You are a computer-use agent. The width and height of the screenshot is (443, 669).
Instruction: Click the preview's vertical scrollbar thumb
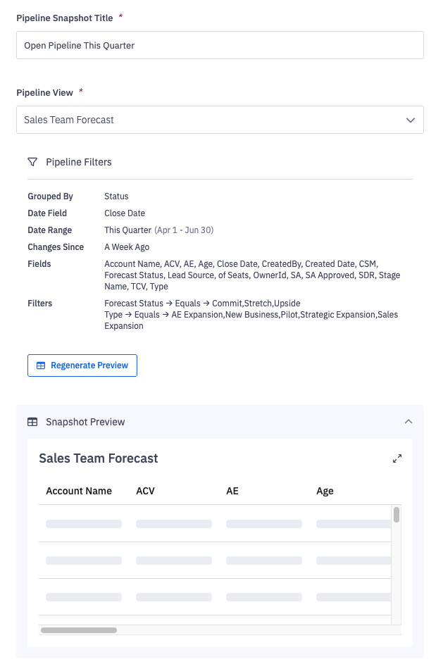pos(397,515)
